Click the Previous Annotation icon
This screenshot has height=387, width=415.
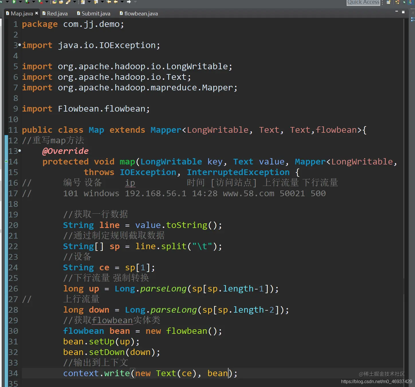[x=96, y=2]
